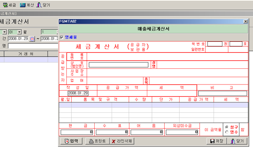The height and width of the screenshot is (155, 253).
Task: Click the 어음 amount field
Action: point(147,132)
